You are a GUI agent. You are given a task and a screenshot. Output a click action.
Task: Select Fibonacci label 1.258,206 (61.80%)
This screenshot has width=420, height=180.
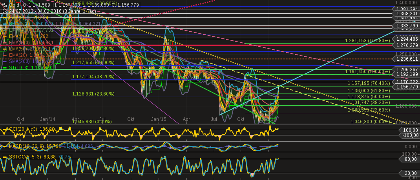pos(93,49)
